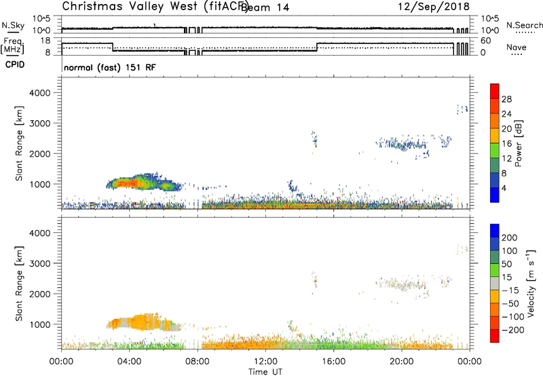
Task: Click the date '12/Sep/2018'
Action: point(434,7)
